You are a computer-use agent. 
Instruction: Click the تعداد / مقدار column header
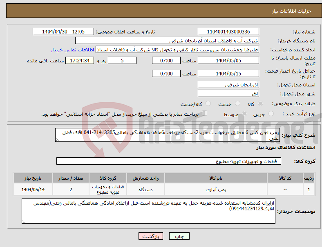click(71, 178)
